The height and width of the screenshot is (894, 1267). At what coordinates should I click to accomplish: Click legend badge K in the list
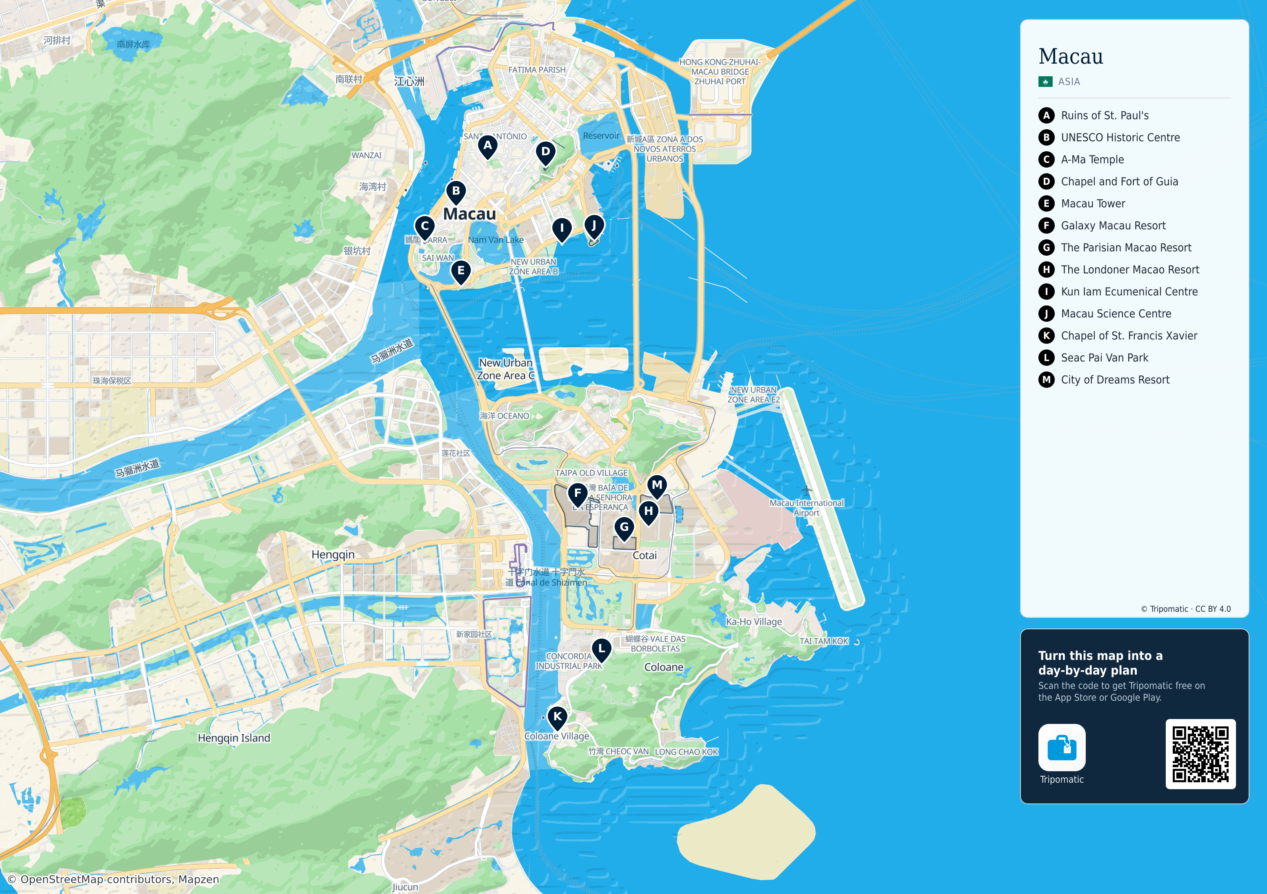tap(1046, 336)
